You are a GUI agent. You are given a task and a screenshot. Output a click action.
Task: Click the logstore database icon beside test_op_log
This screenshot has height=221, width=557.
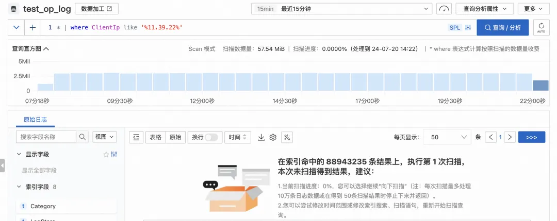point(14,9)
